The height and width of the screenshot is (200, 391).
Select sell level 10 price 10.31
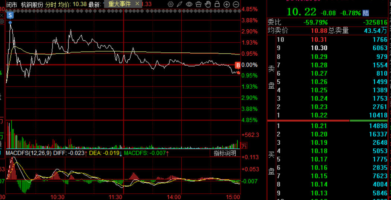pos(319,39)
